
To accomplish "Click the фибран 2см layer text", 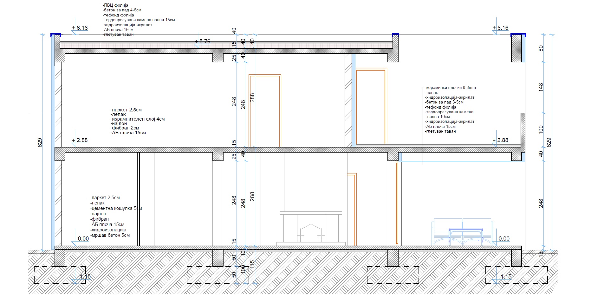I will coord(125,128).
